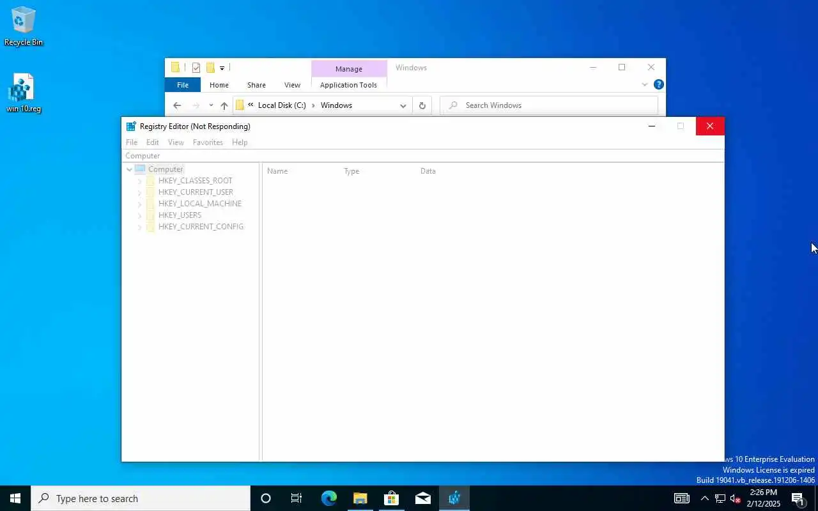Click the taskbar search box
Screen dimensions: 818x511
(141, 498)
